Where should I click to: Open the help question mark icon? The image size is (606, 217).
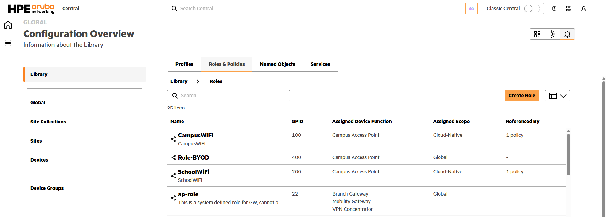[554, 9]
